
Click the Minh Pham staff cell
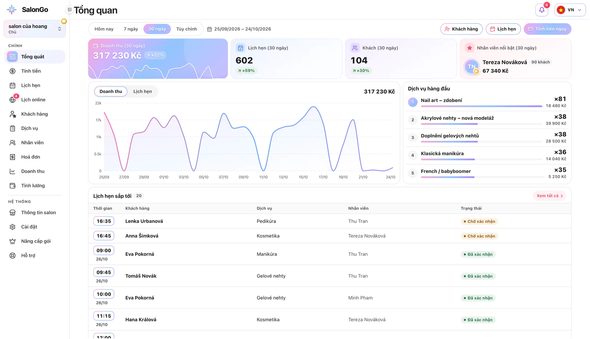pyautogui.click(x=360, y=298)
